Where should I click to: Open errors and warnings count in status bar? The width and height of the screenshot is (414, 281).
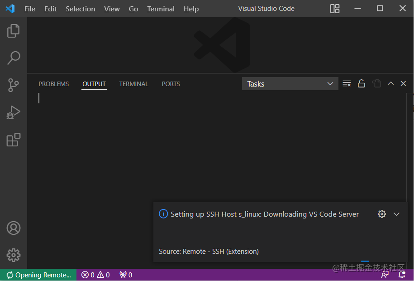point(95,275)
